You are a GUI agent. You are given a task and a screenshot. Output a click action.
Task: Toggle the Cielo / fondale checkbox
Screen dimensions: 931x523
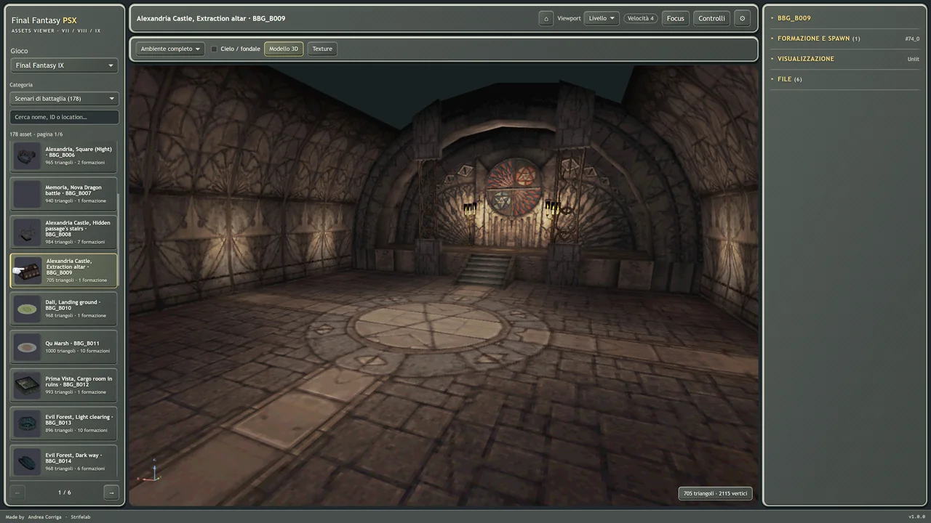click(x=215, y=49)
